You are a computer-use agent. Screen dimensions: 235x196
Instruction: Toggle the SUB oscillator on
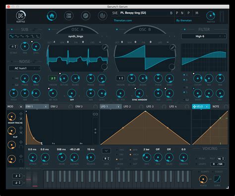pos(12,29)
